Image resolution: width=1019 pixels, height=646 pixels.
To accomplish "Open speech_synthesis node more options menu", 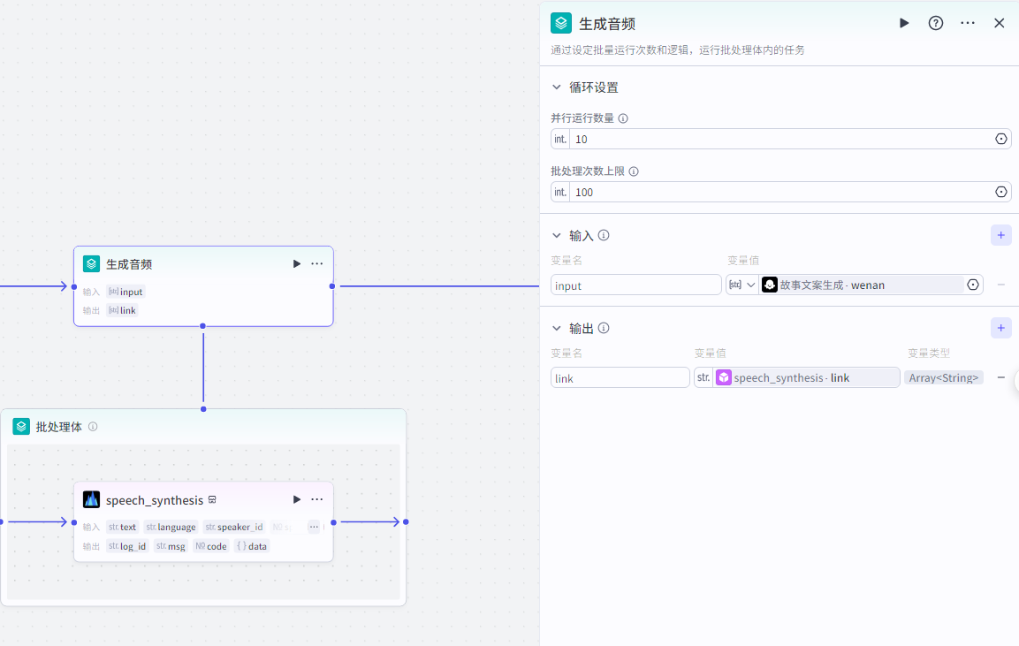I will click(317, 500).
